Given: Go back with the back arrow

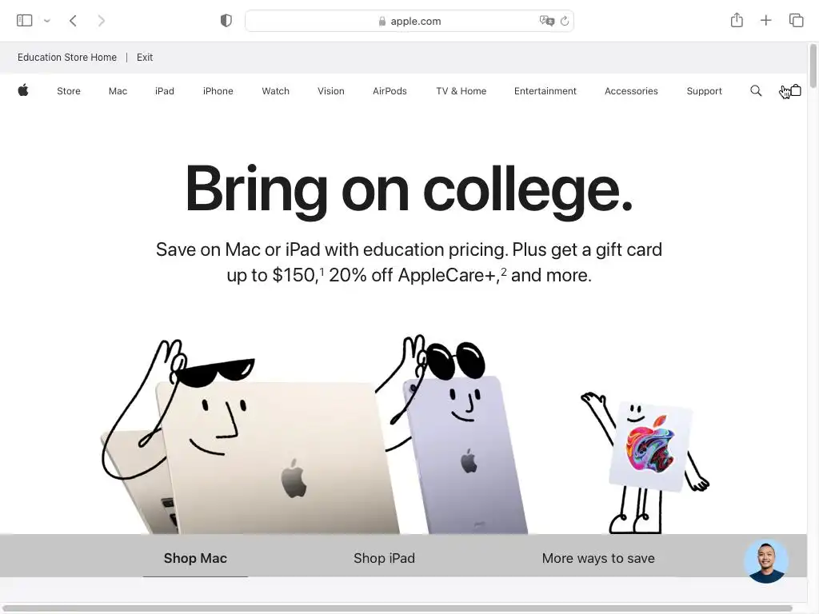Looking at the screenshot, I should [x=73, y=21].
